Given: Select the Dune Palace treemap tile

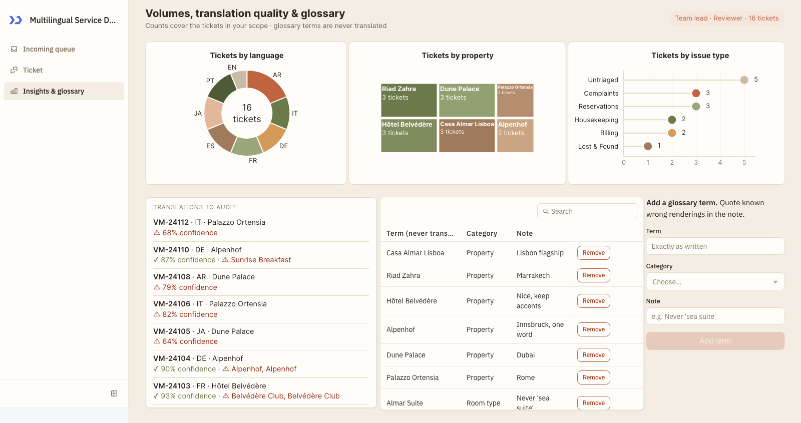Looking at the screenshot, I should [x=467, y=100].
